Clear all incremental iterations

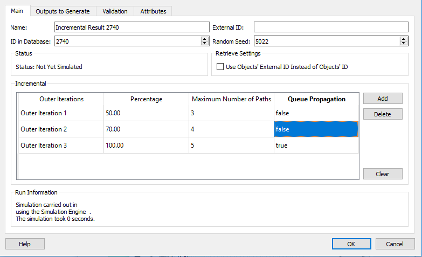coord(383,174)
